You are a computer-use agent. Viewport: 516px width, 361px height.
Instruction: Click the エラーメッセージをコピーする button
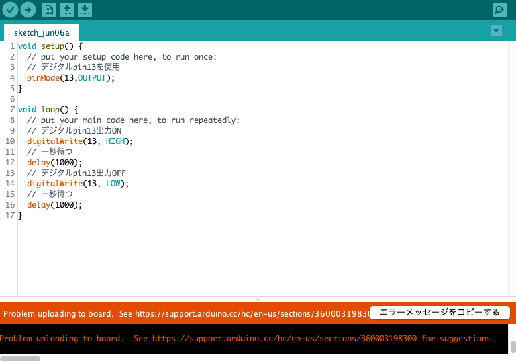pos(439,312)
